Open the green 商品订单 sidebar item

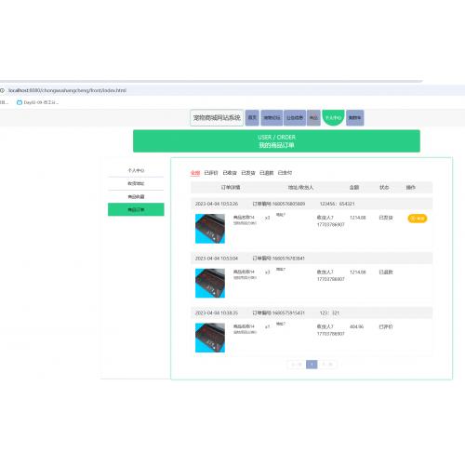[x=136, y=209]
